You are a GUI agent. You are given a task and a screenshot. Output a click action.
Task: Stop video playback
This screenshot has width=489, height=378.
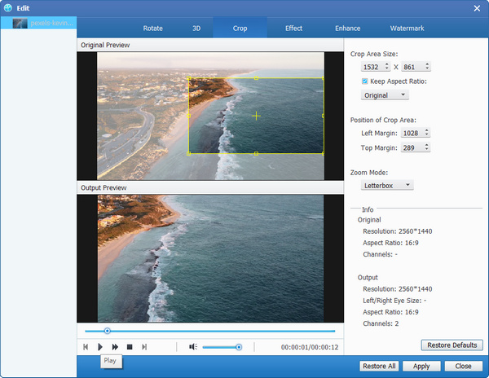click(130, 347)
